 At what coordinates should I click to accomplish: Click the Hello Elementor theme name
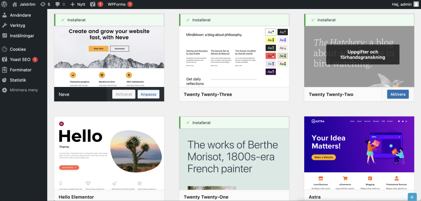coord(76,197)
